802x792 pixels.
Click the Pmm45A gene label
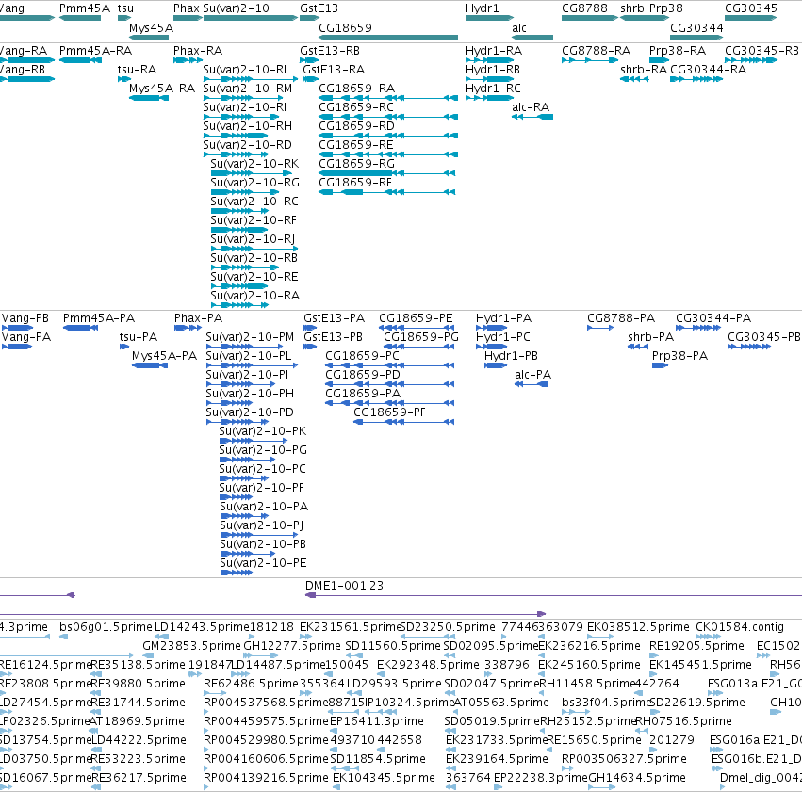coord(85,8)
